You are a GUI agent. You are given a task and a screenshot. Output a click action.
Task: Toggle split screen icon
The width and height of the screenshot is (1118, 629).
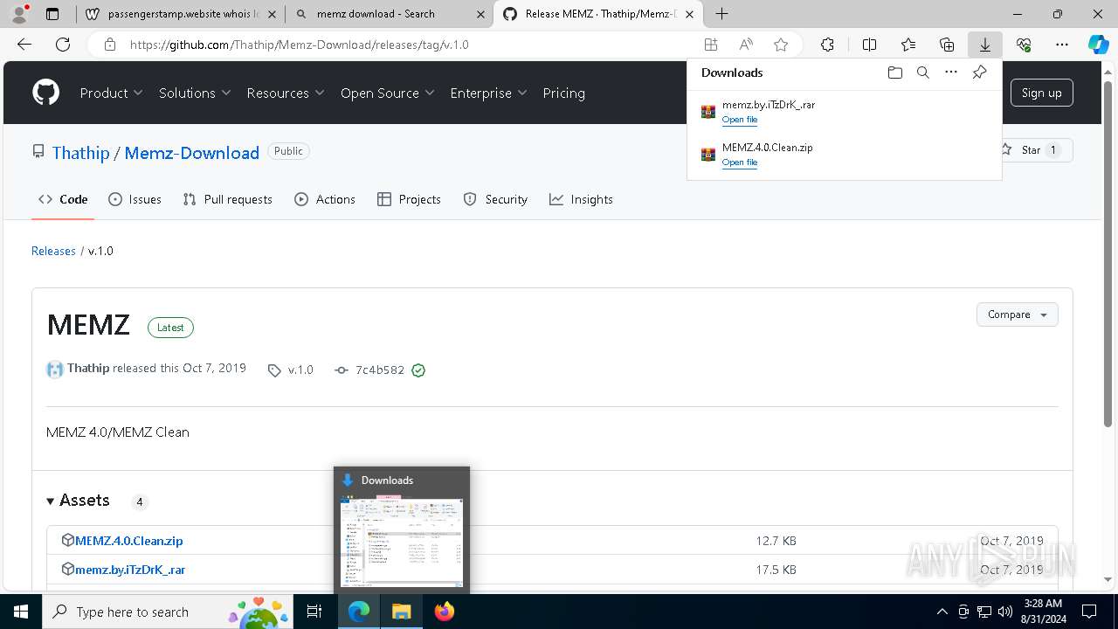pos(869,45)
